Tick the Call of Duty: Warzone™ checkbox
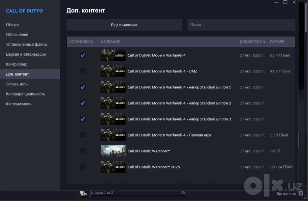This screenshot has width=308, height=201. click(83, 151)
